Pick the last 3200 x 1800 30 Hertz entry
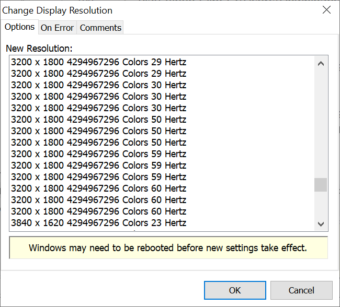This screenshot has width=340, height=307. click(x=98, y=108)
